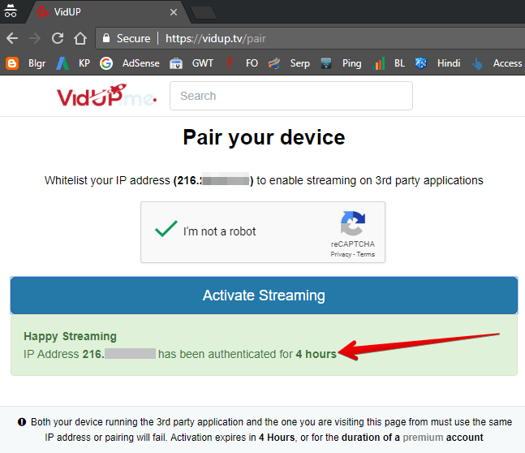Open the GWT bookmark icon
The width and height of the screenshot is (525, 453).
tap(176, 63)
